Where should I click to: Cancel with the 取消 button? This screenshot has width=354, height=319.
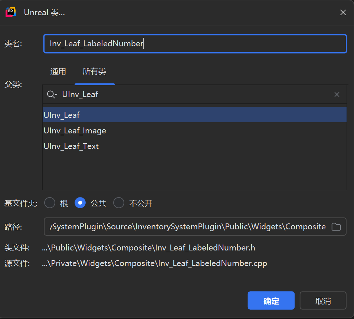click(x=323, y=300)
